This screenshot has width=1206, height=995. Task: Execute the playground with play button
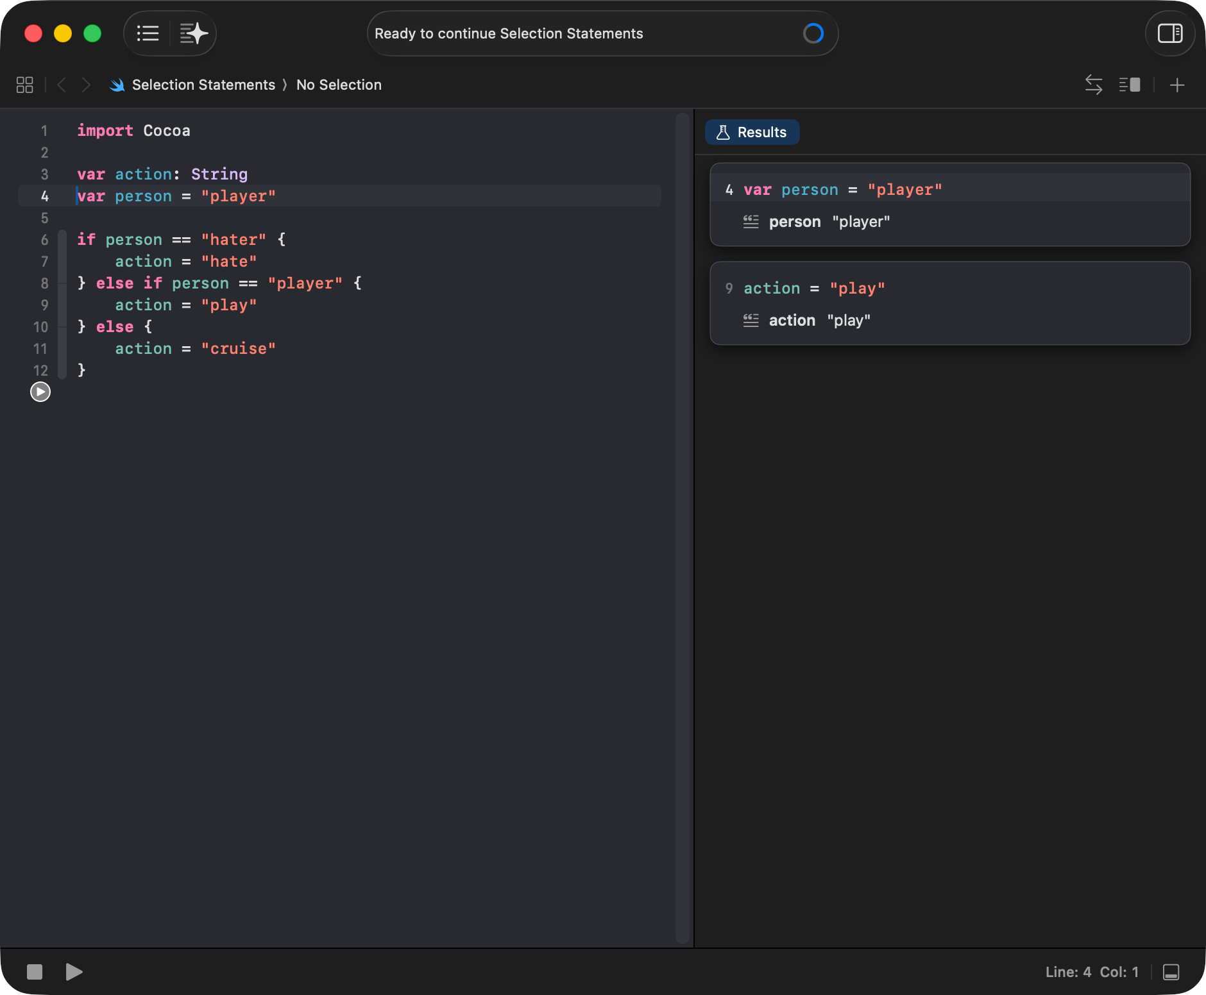[74, 972]
